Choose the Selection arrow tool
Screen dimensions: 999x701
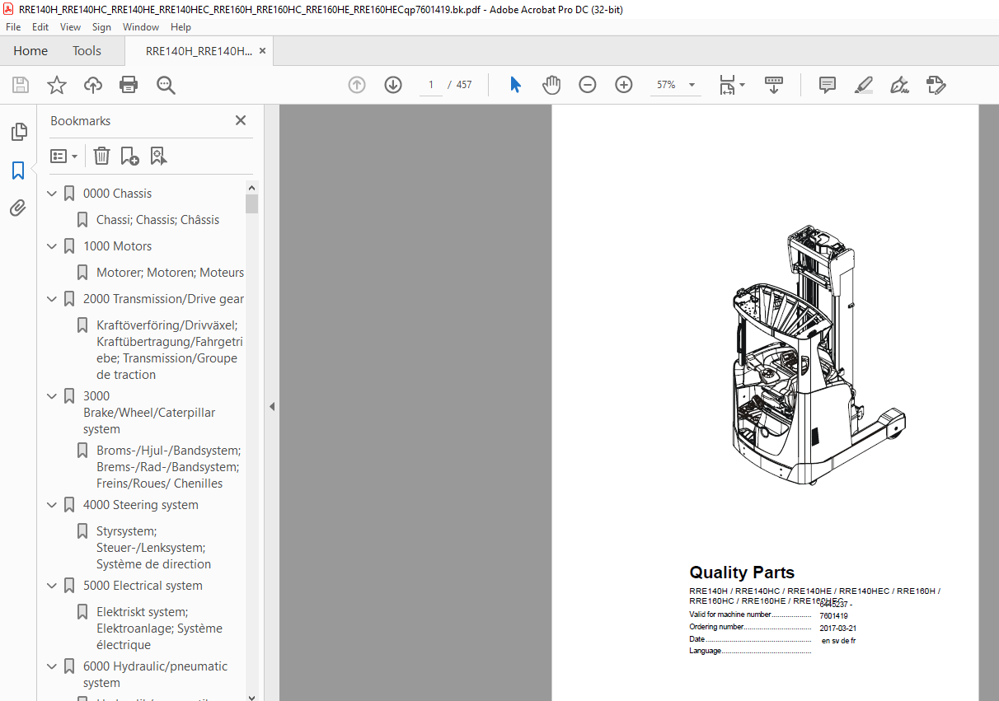(x=515, y=85)
